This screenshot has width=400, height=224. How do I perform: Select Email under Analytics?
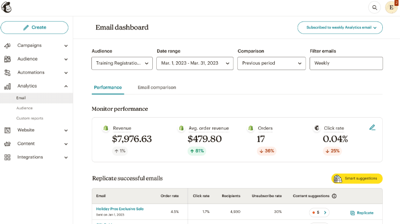click(36, 98)
